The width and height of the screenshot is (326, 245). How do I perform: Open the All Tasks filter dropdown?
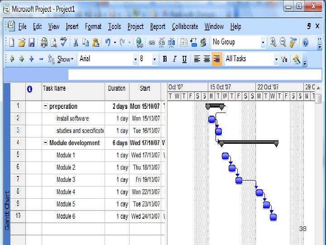276,59
